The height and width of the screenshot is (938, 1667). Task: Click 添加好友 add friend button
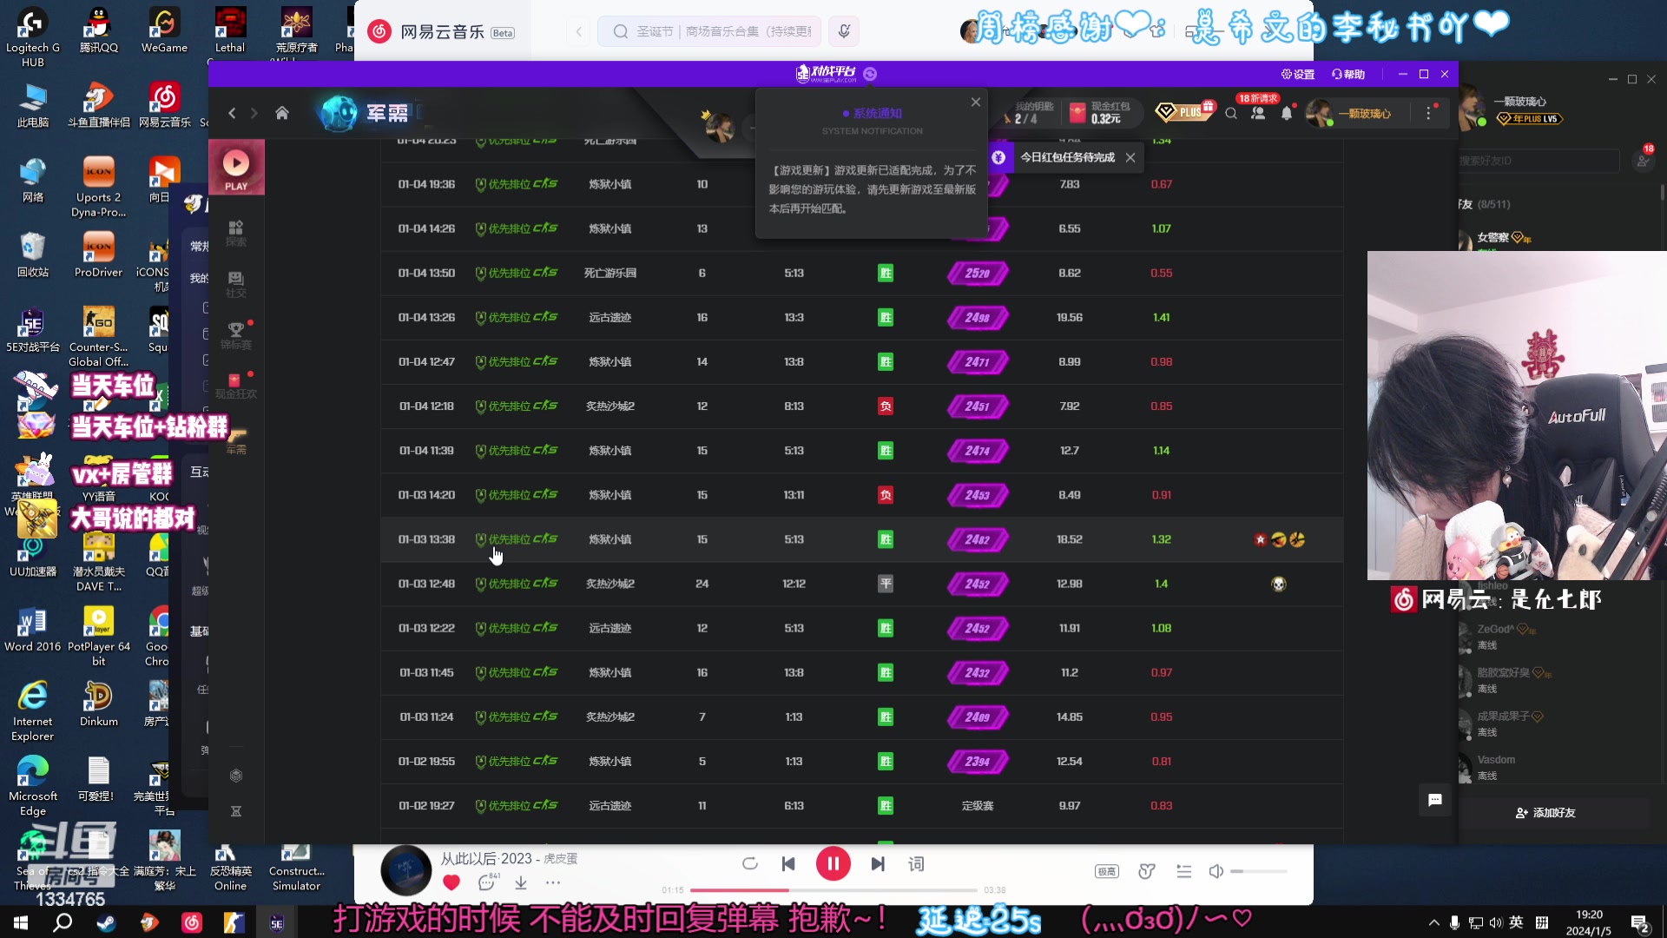(x=1545, y=813)
